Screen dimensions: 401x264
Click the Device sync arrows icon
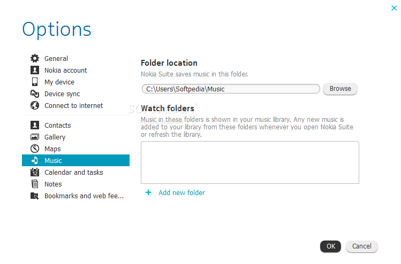(35, 94)
